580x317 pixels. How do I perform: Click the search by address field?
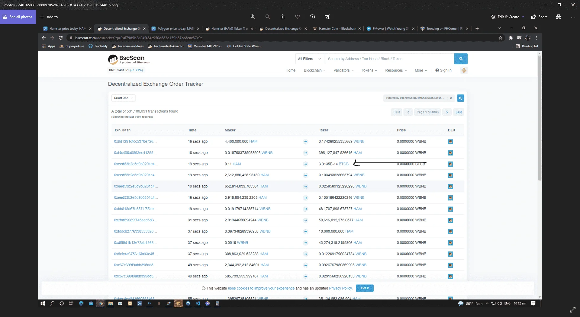[x=389, y=59]
